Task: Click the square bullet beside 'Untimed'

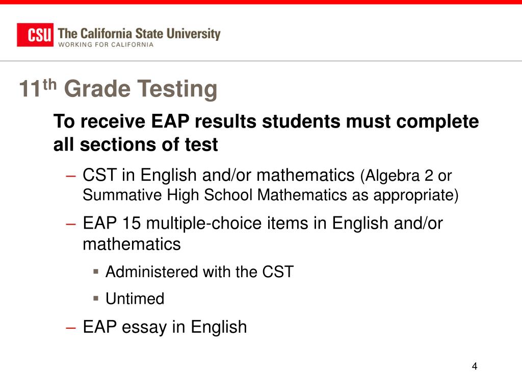Action: 96,298
